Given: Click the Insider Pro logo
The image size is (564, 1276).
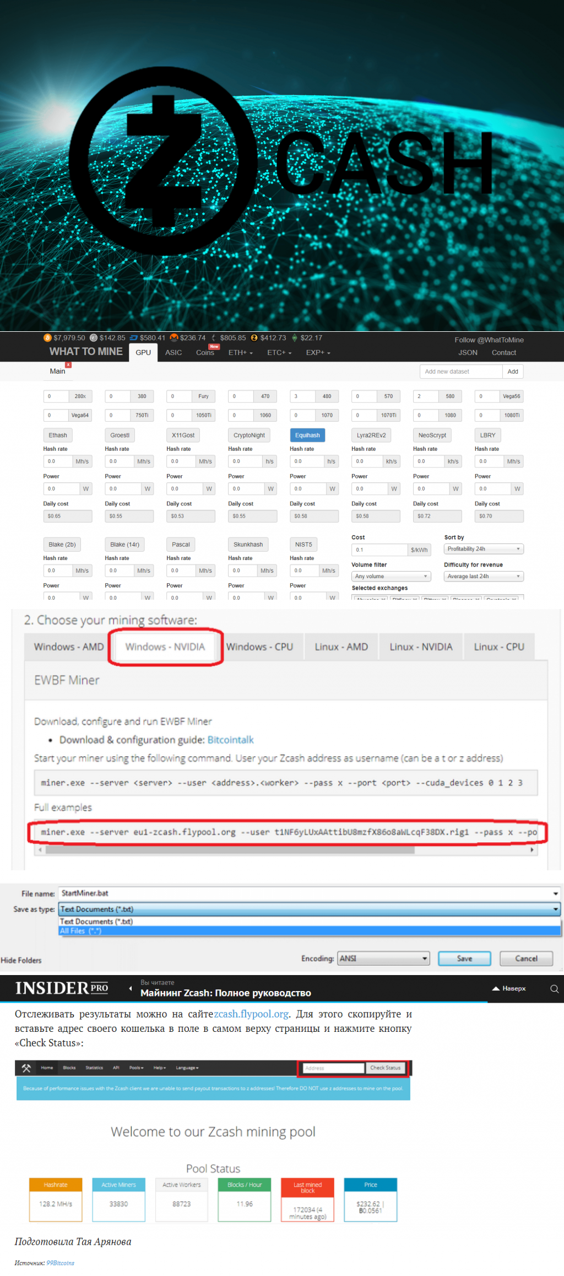Looking at the screenshot, I should pos(62,988).
